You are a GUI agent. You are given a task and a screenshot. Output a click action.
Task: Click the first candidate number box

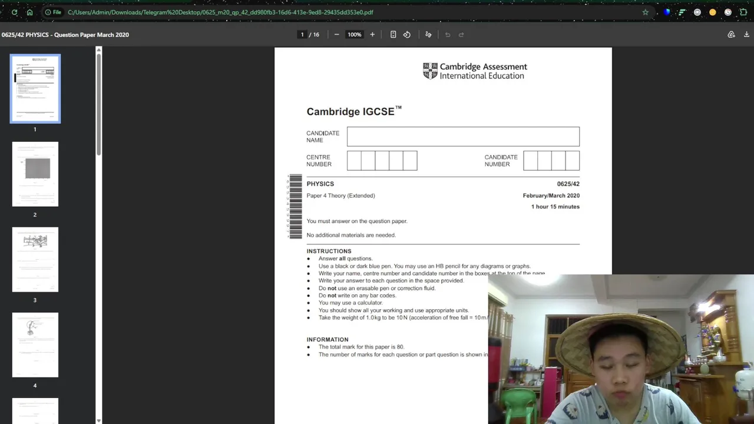click(x=530, y=161)
